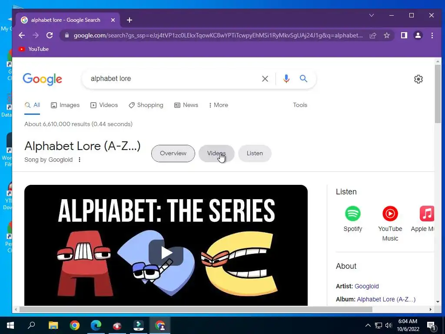Viewport: 445px width, 334px height.
Task: Open File Explorer from taskbar
Action: pyautogui.click(x=53, y=325)
